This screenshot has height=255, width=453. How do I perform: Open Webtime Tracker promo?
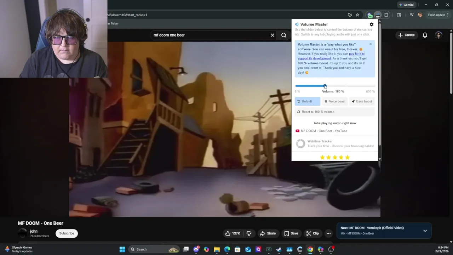(334, 143)
